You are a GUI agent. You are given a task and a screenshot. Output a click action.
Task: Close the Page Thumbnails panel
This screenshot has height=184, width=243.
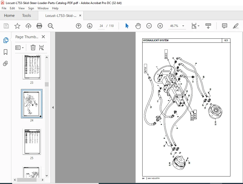click(x=43, y=37)
